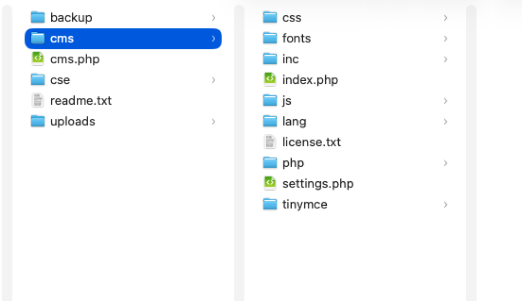This screenshot has height=301, width=522.
Task: Select the readme.txt document icon
Action: click(38, 101)
